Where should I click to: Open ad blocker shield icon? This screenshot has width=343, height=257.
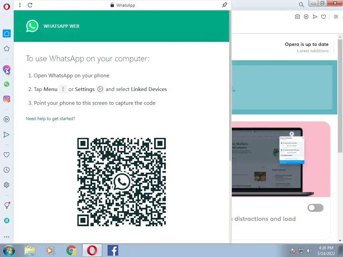(x=306, y=17)
